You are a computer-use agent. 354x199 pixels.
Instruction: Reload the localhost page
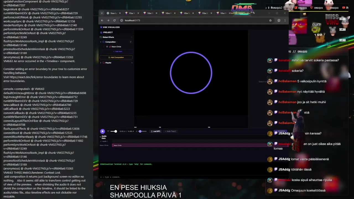[x=114, y=20]
